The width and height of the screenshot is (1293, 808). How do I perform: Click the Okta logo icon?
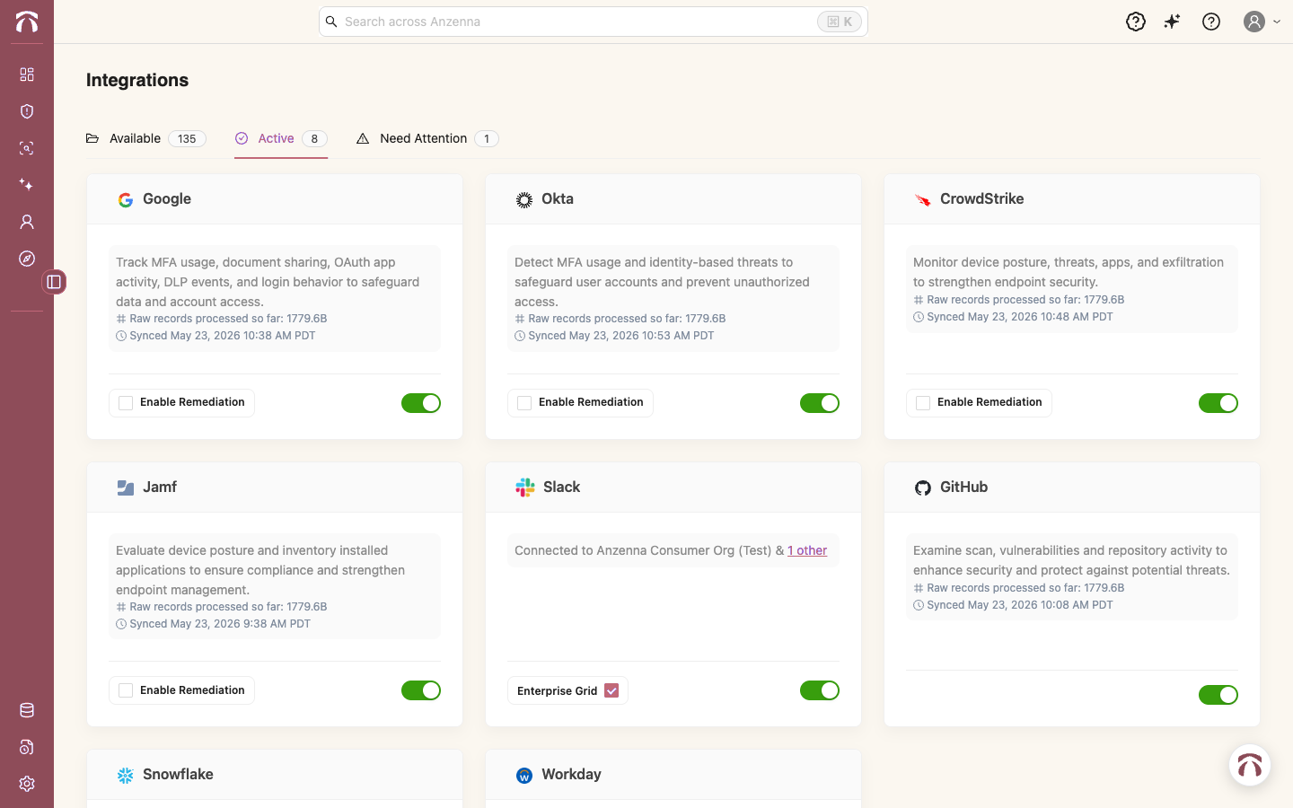(524, 200)
